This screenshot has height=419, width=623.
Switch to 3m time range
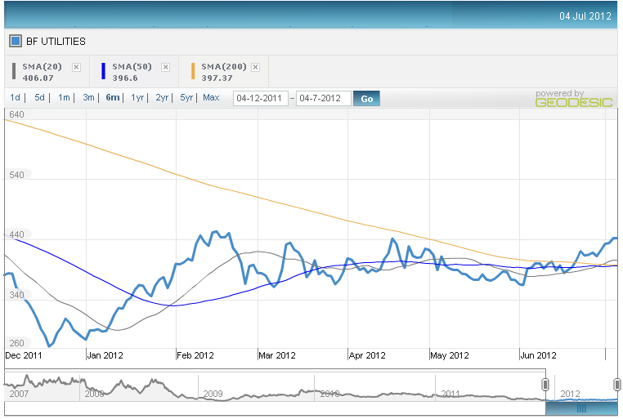tap(88, 98)
